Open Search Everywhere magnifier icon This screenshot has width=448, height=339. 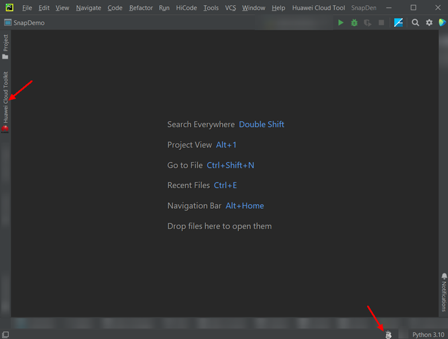point(415,22)
